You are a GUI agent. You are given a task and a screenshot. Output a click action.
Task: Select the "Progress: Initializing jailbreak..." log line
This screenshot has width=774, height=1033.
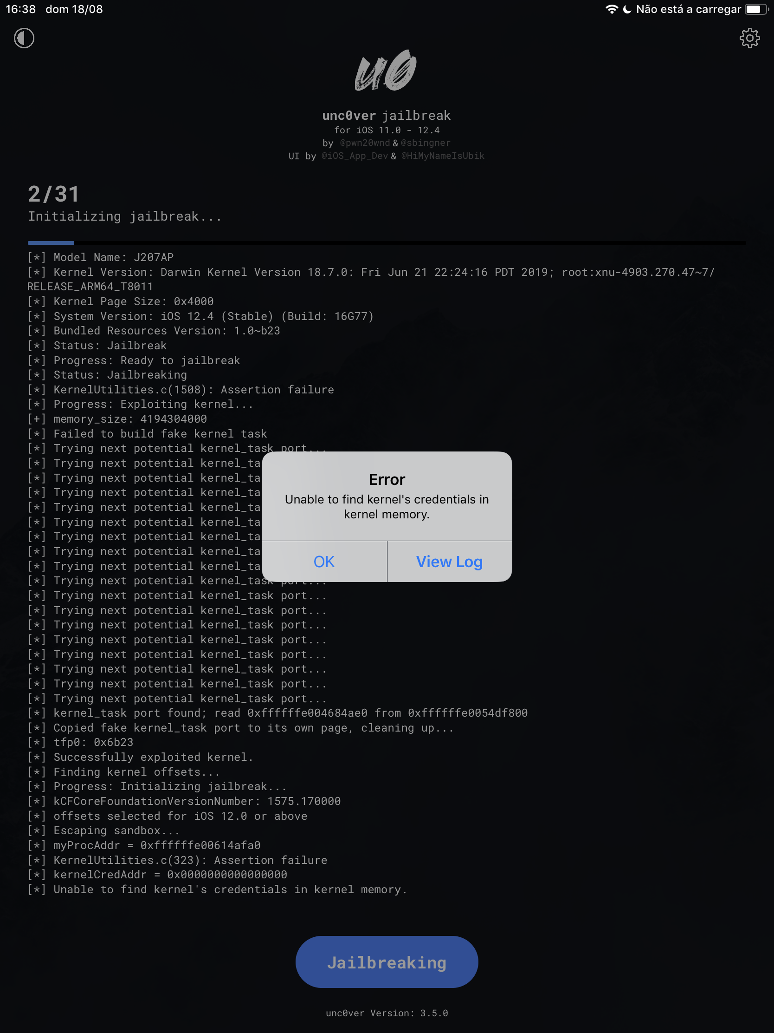point(157,787)
